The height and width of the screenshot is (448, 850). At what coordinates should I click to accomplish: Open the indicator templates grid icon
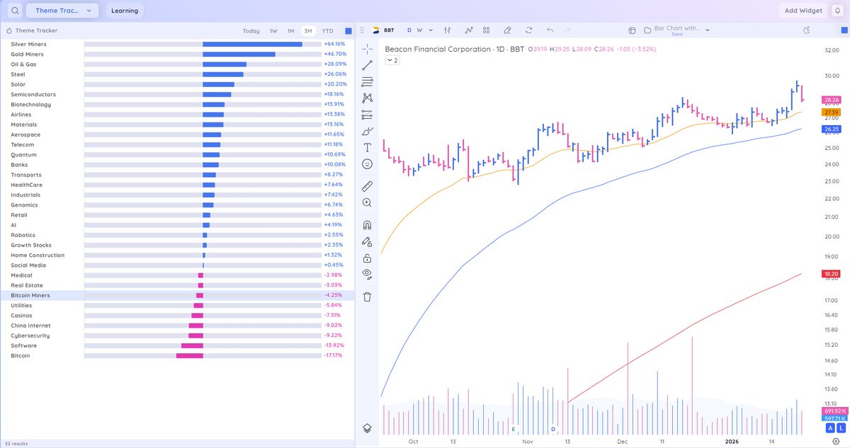click(487, 30)
